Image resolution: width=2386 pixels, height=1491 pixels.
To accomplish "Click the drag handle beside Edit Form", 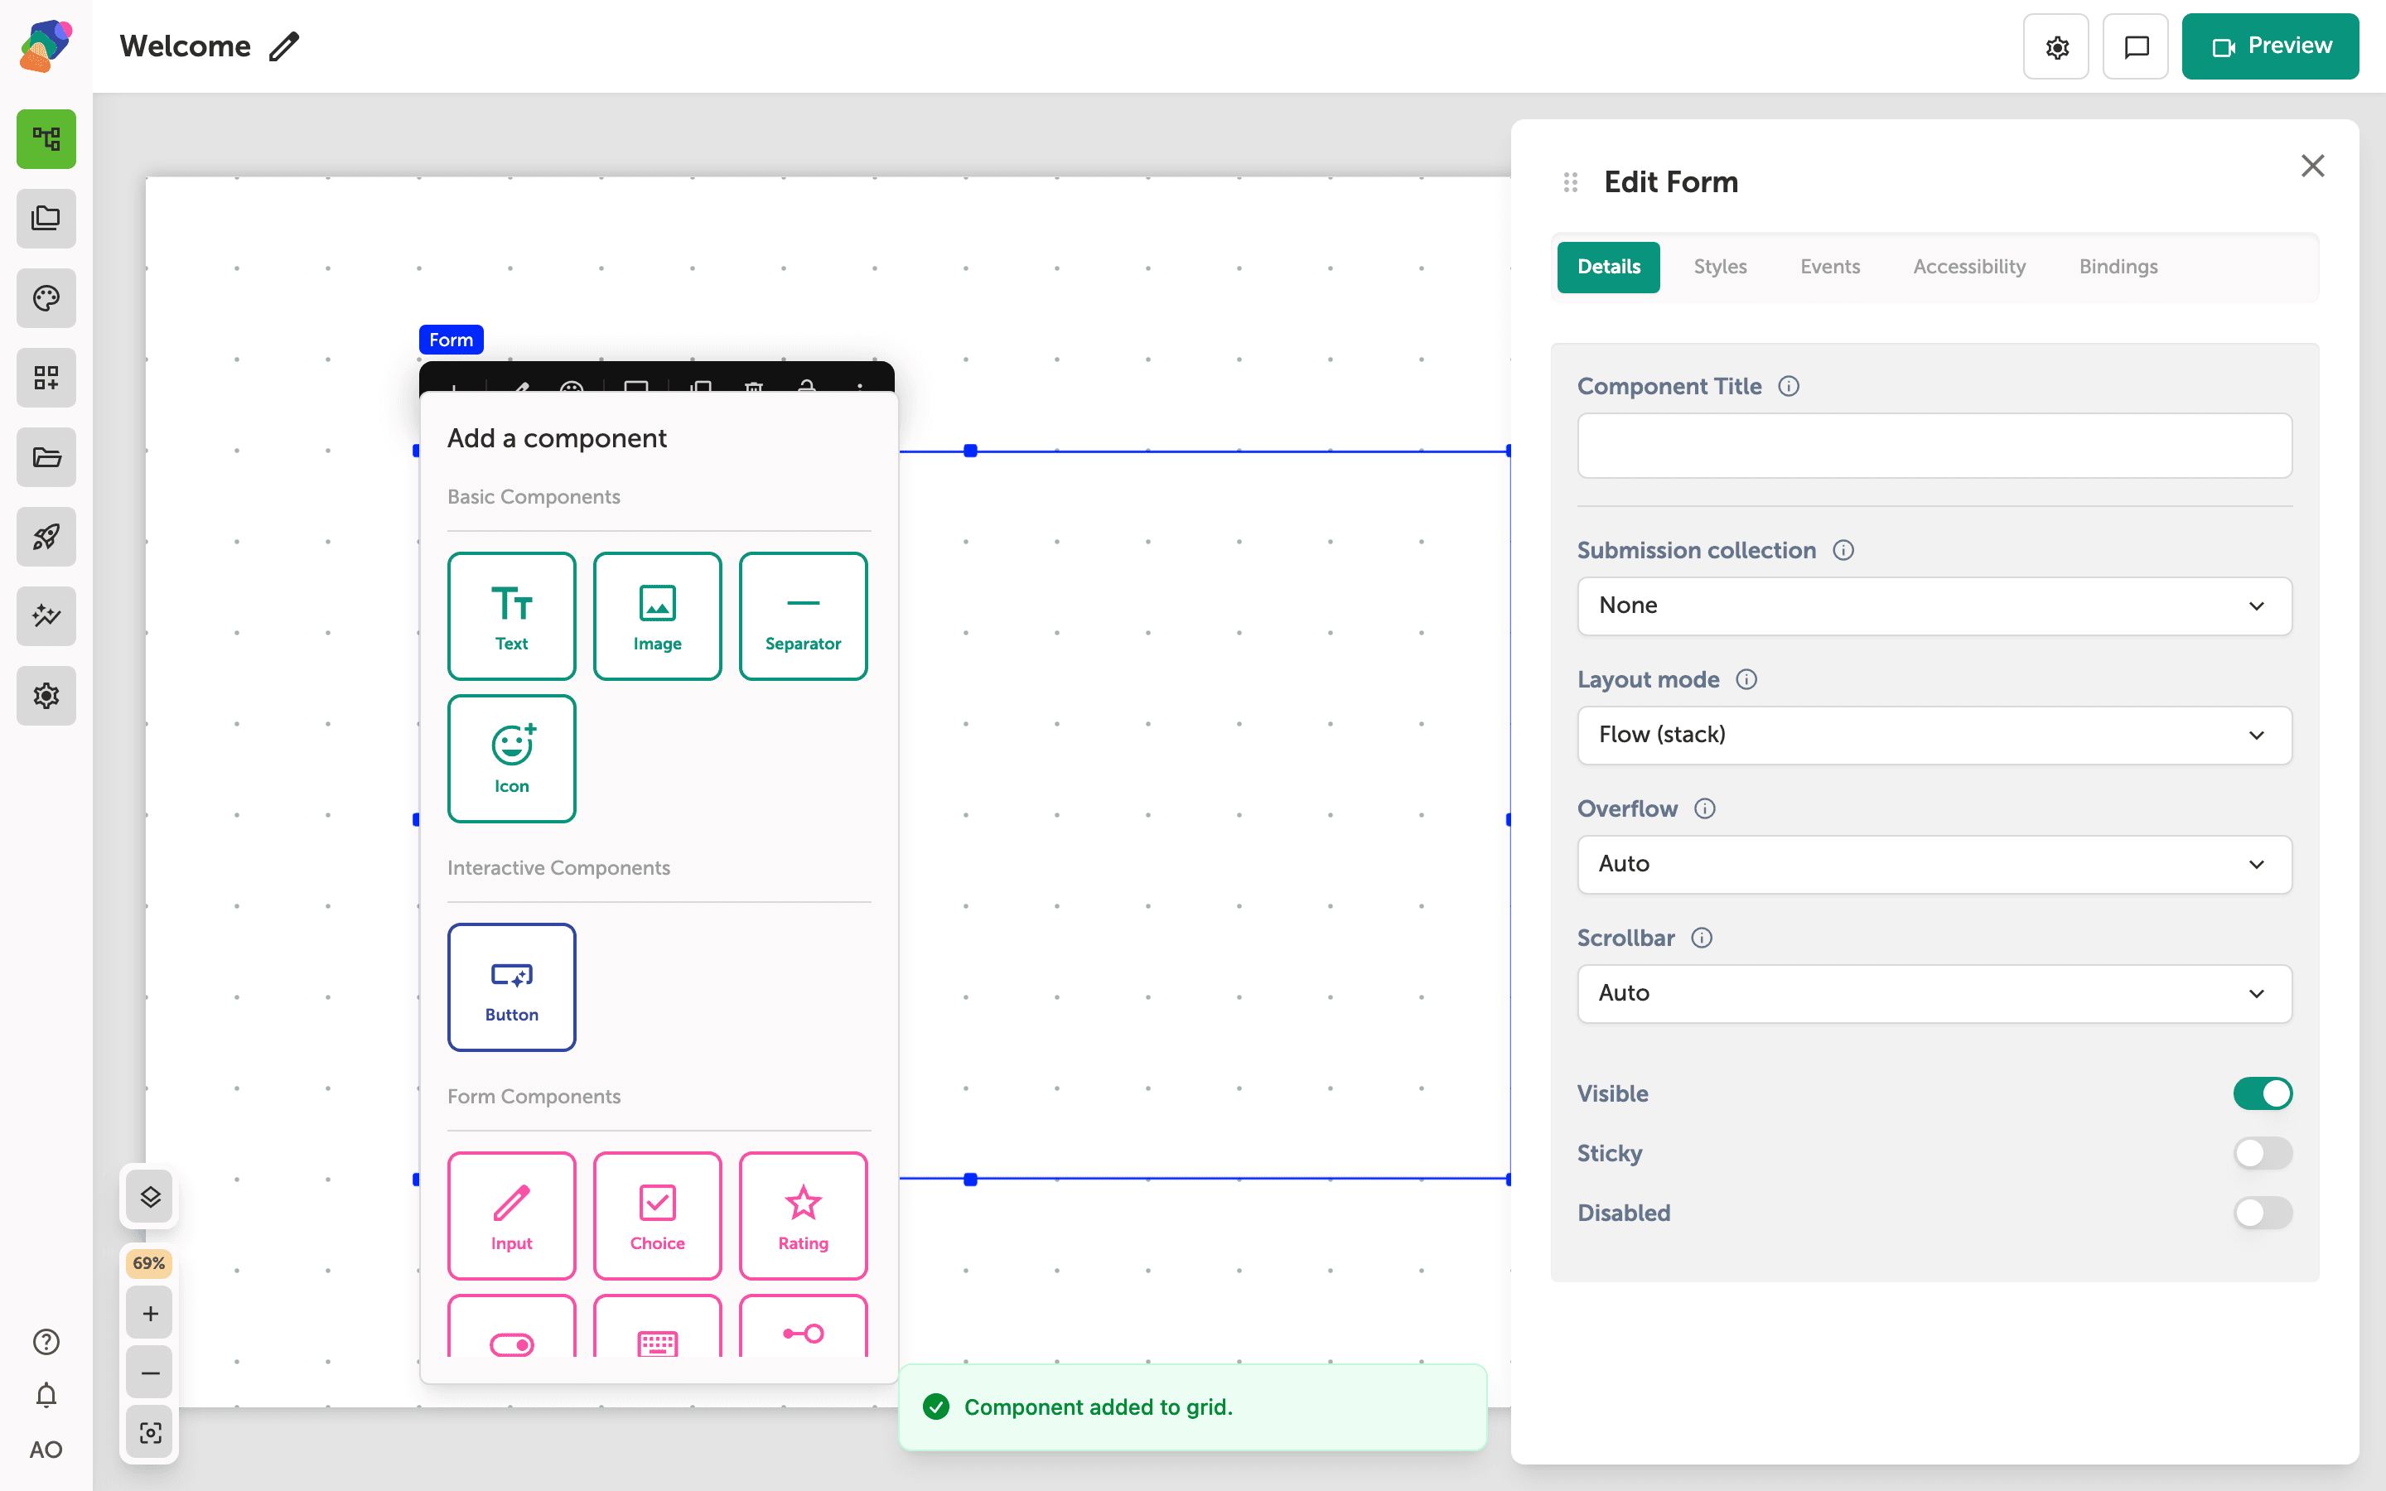I will click(x=1571, y=182).
